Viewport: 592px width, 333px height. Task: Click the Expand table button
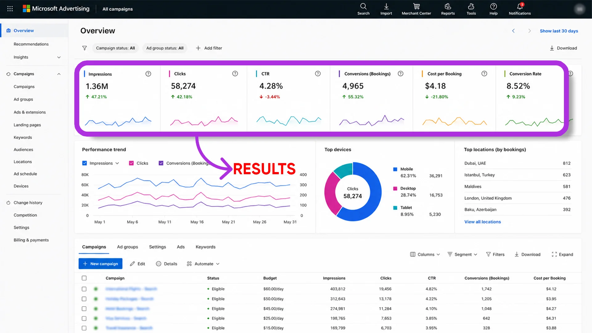[x=562, y=254]
